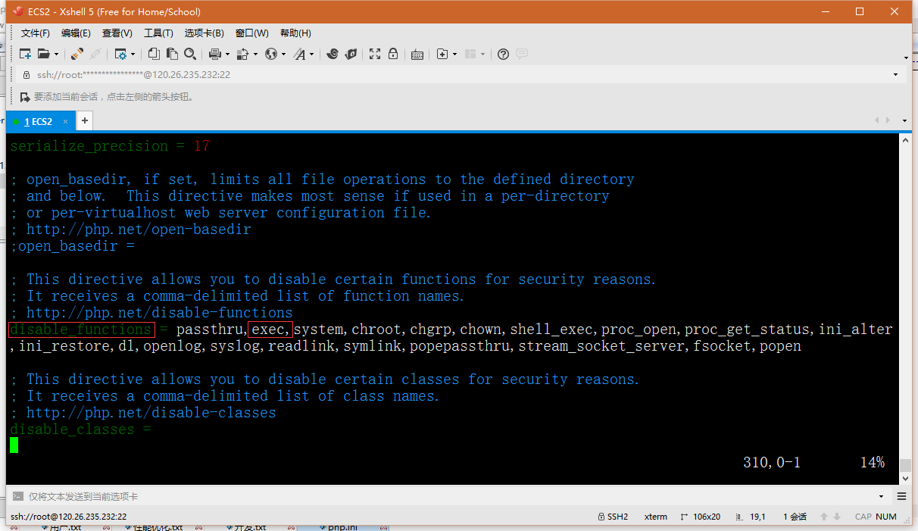Expand the font settings dropdown arrow
Viewport: 918px width, 531px height.
(311, 55)
